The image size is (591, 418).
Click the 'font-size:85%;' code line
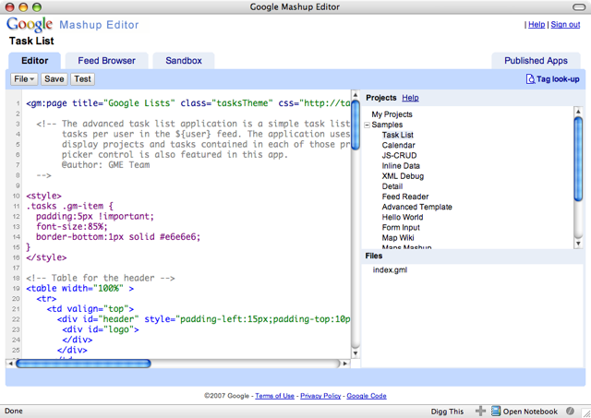point(72,227)
